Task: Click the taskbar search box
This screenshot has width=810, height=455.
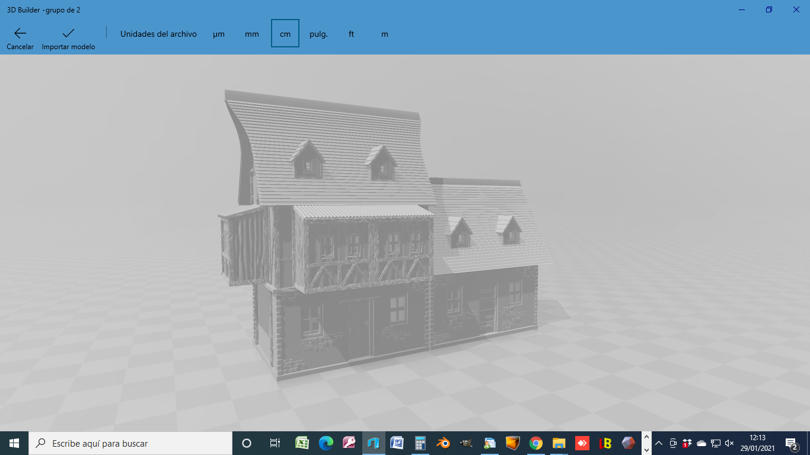Action: coord(130,443)
